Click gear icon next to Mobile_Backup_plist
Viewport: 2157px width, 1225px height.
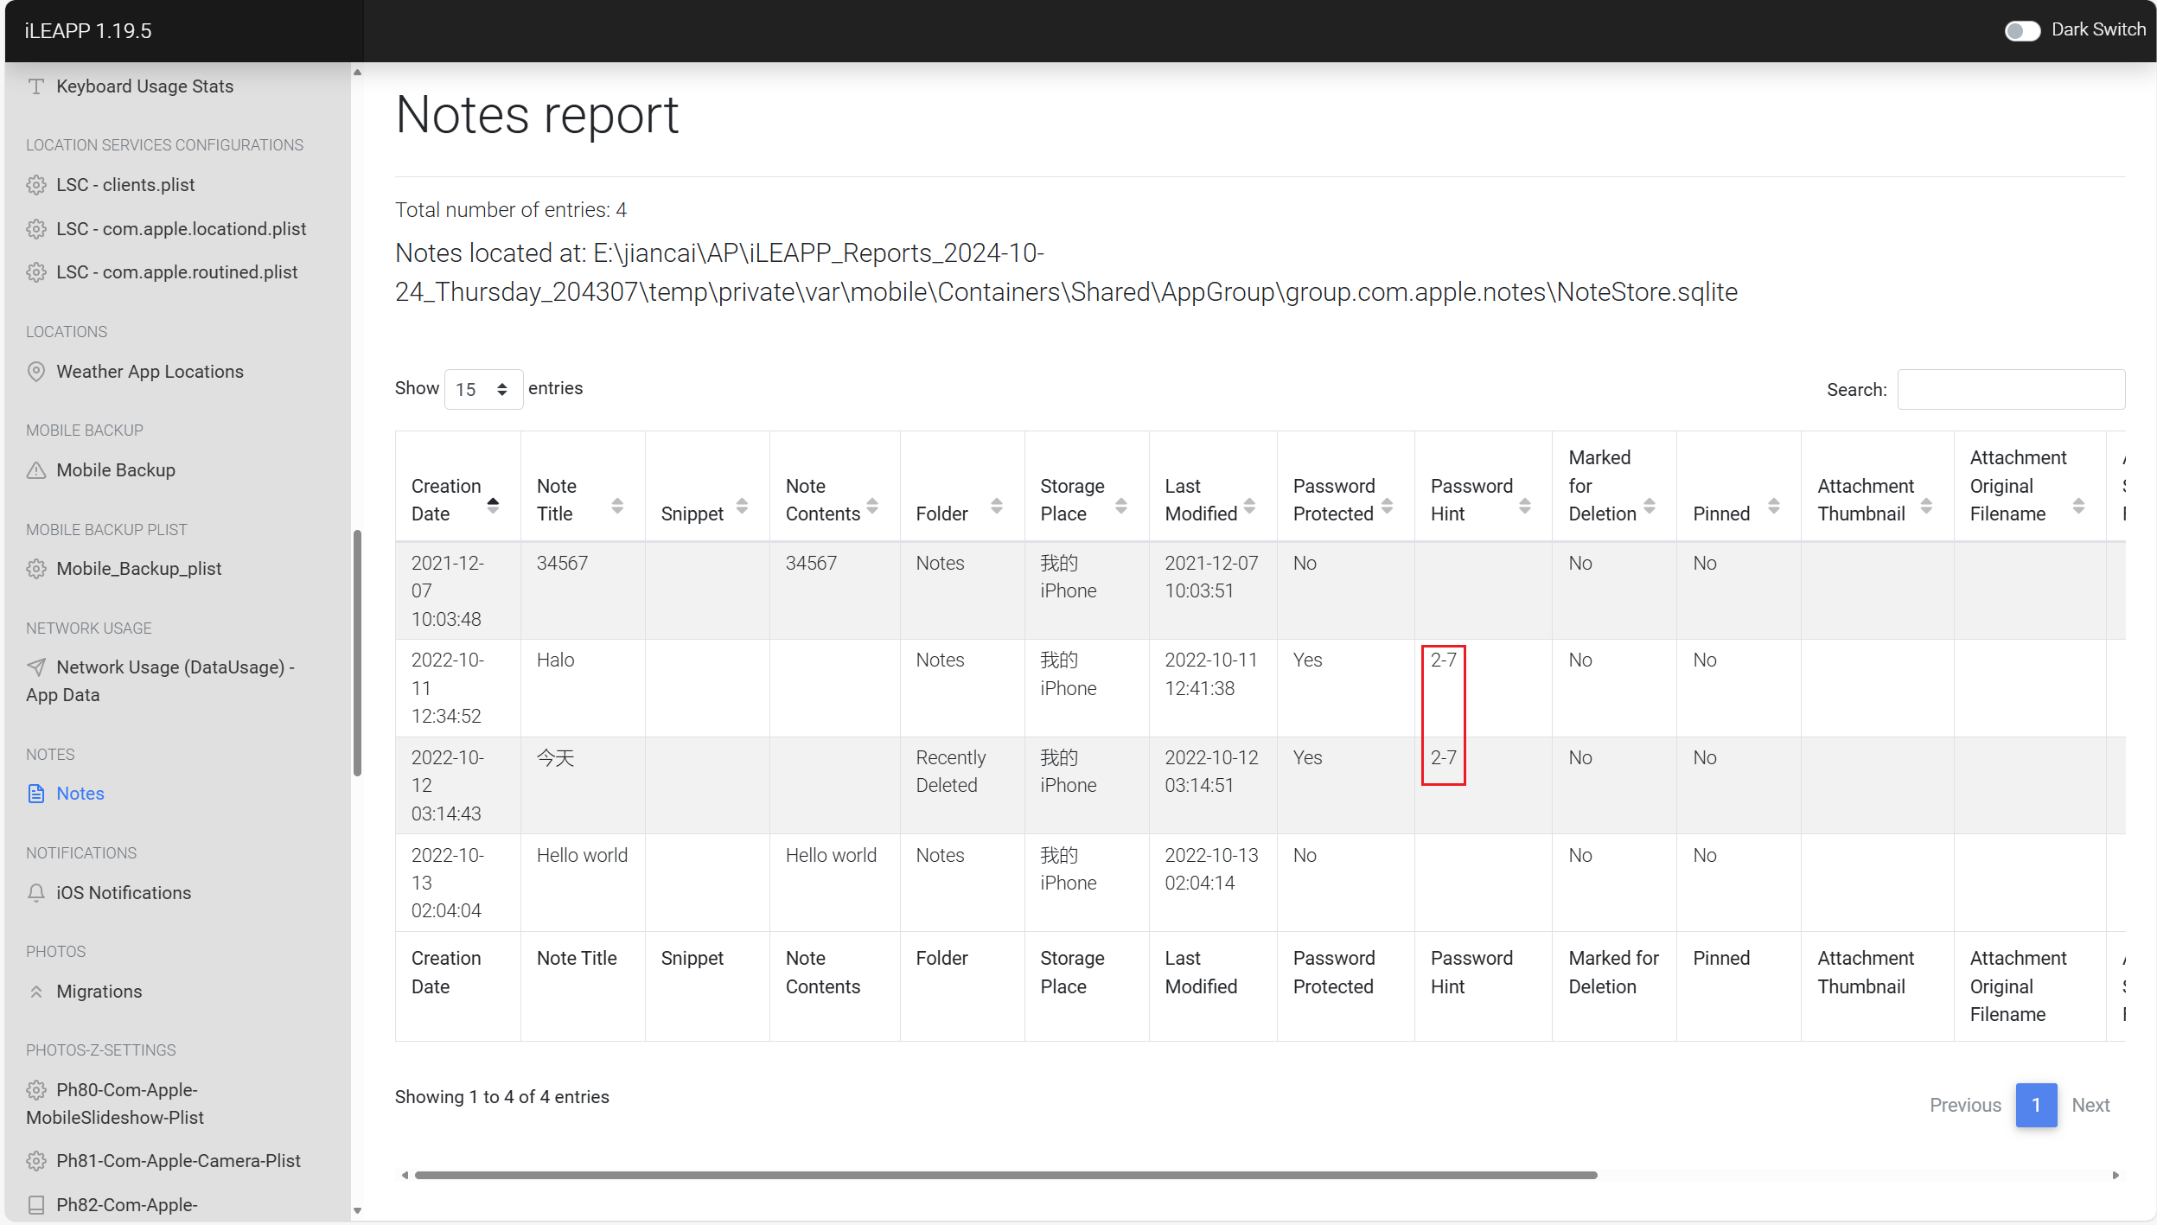36,569
